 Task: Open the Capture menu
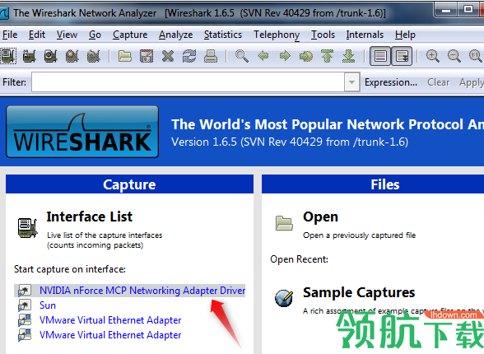point(130,35)
